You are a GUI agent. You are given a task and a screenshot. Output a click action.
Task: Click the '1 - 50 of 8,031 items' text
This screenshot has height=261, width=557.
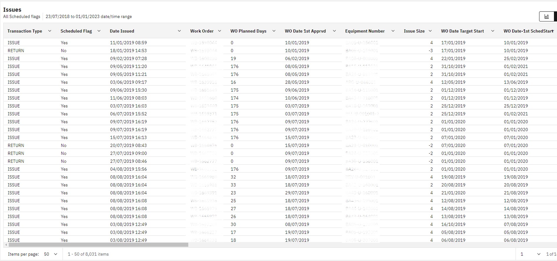click(x=88, y=254)
